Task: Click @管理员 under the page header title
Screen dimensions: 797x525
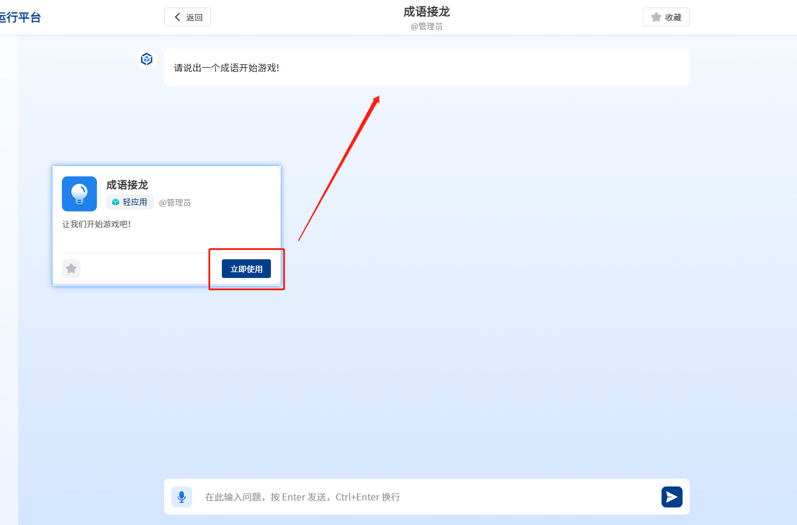Action: [x=426, y=26]
